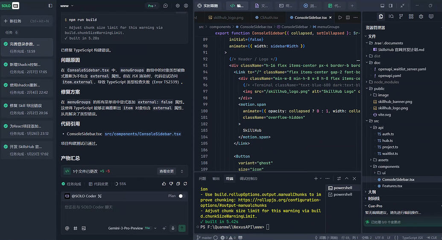Click the Pro plan badge button
Viewport: 442px width, 240px height.
coord(152,6)
